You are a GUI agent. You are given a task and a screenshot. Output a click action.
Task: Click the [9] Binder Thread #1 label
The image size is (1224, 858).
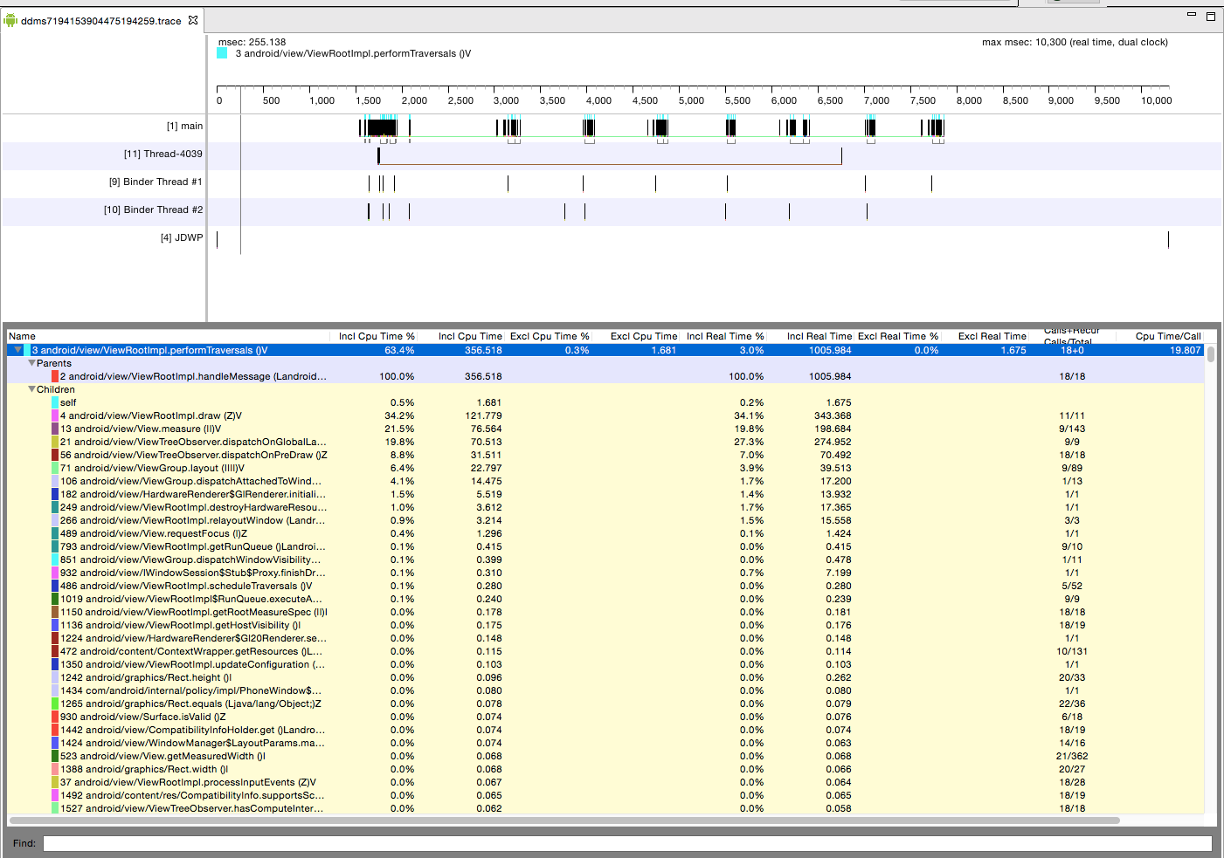pyautogui.click(x=156, y=182)
